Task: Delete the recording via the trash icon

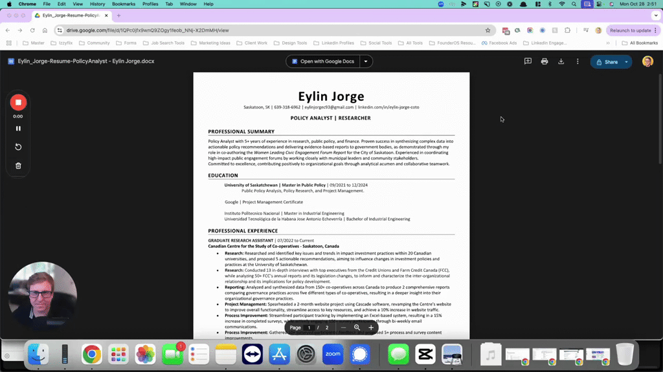Action: pyautogui.click(x=18, y=166)
